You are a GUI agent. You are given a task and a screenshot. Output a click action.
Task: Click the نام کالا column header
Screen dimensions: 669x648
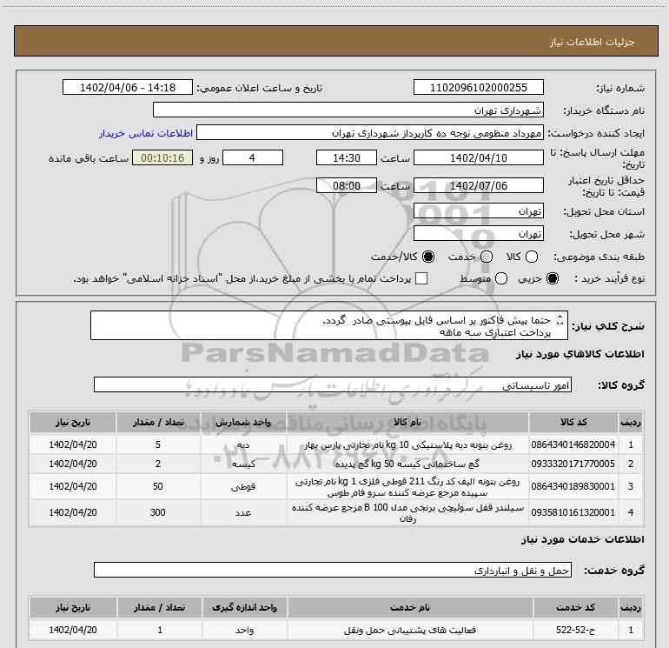tap(407, 422)
